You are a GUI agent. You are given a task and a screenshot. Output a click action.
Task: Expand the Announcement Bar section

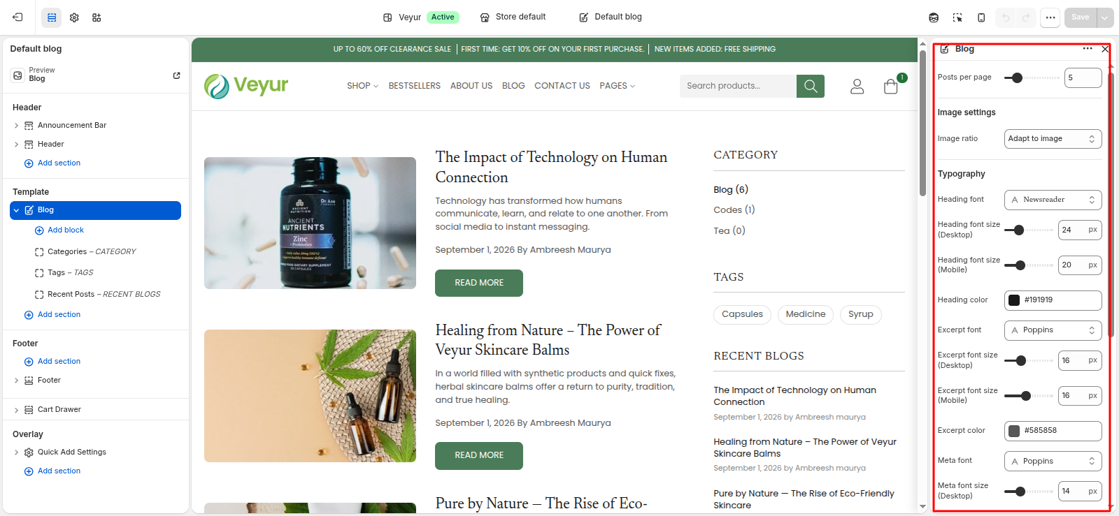pos(16,126)
